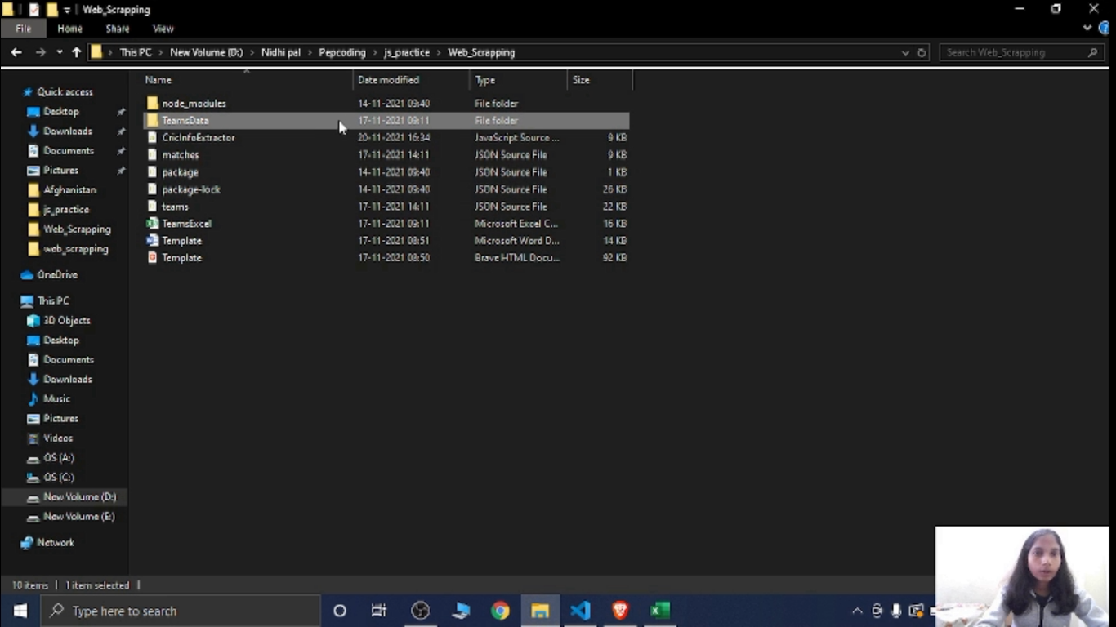Open Excel from the taskbar
The width and height of the screenshot is (1116, 627).
[660, 611]
